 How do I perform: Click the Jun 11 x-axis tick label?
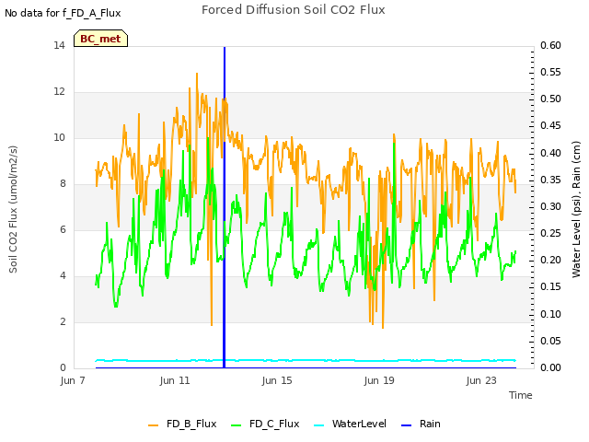(x=175, y=380)
